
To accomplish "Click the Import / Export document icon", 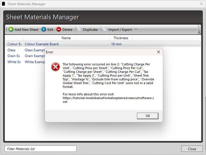I will 105,29.
